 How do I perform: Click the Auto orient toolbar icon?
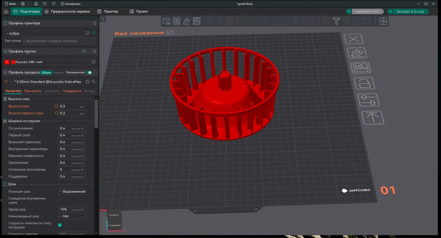click(x=187, y=21)
